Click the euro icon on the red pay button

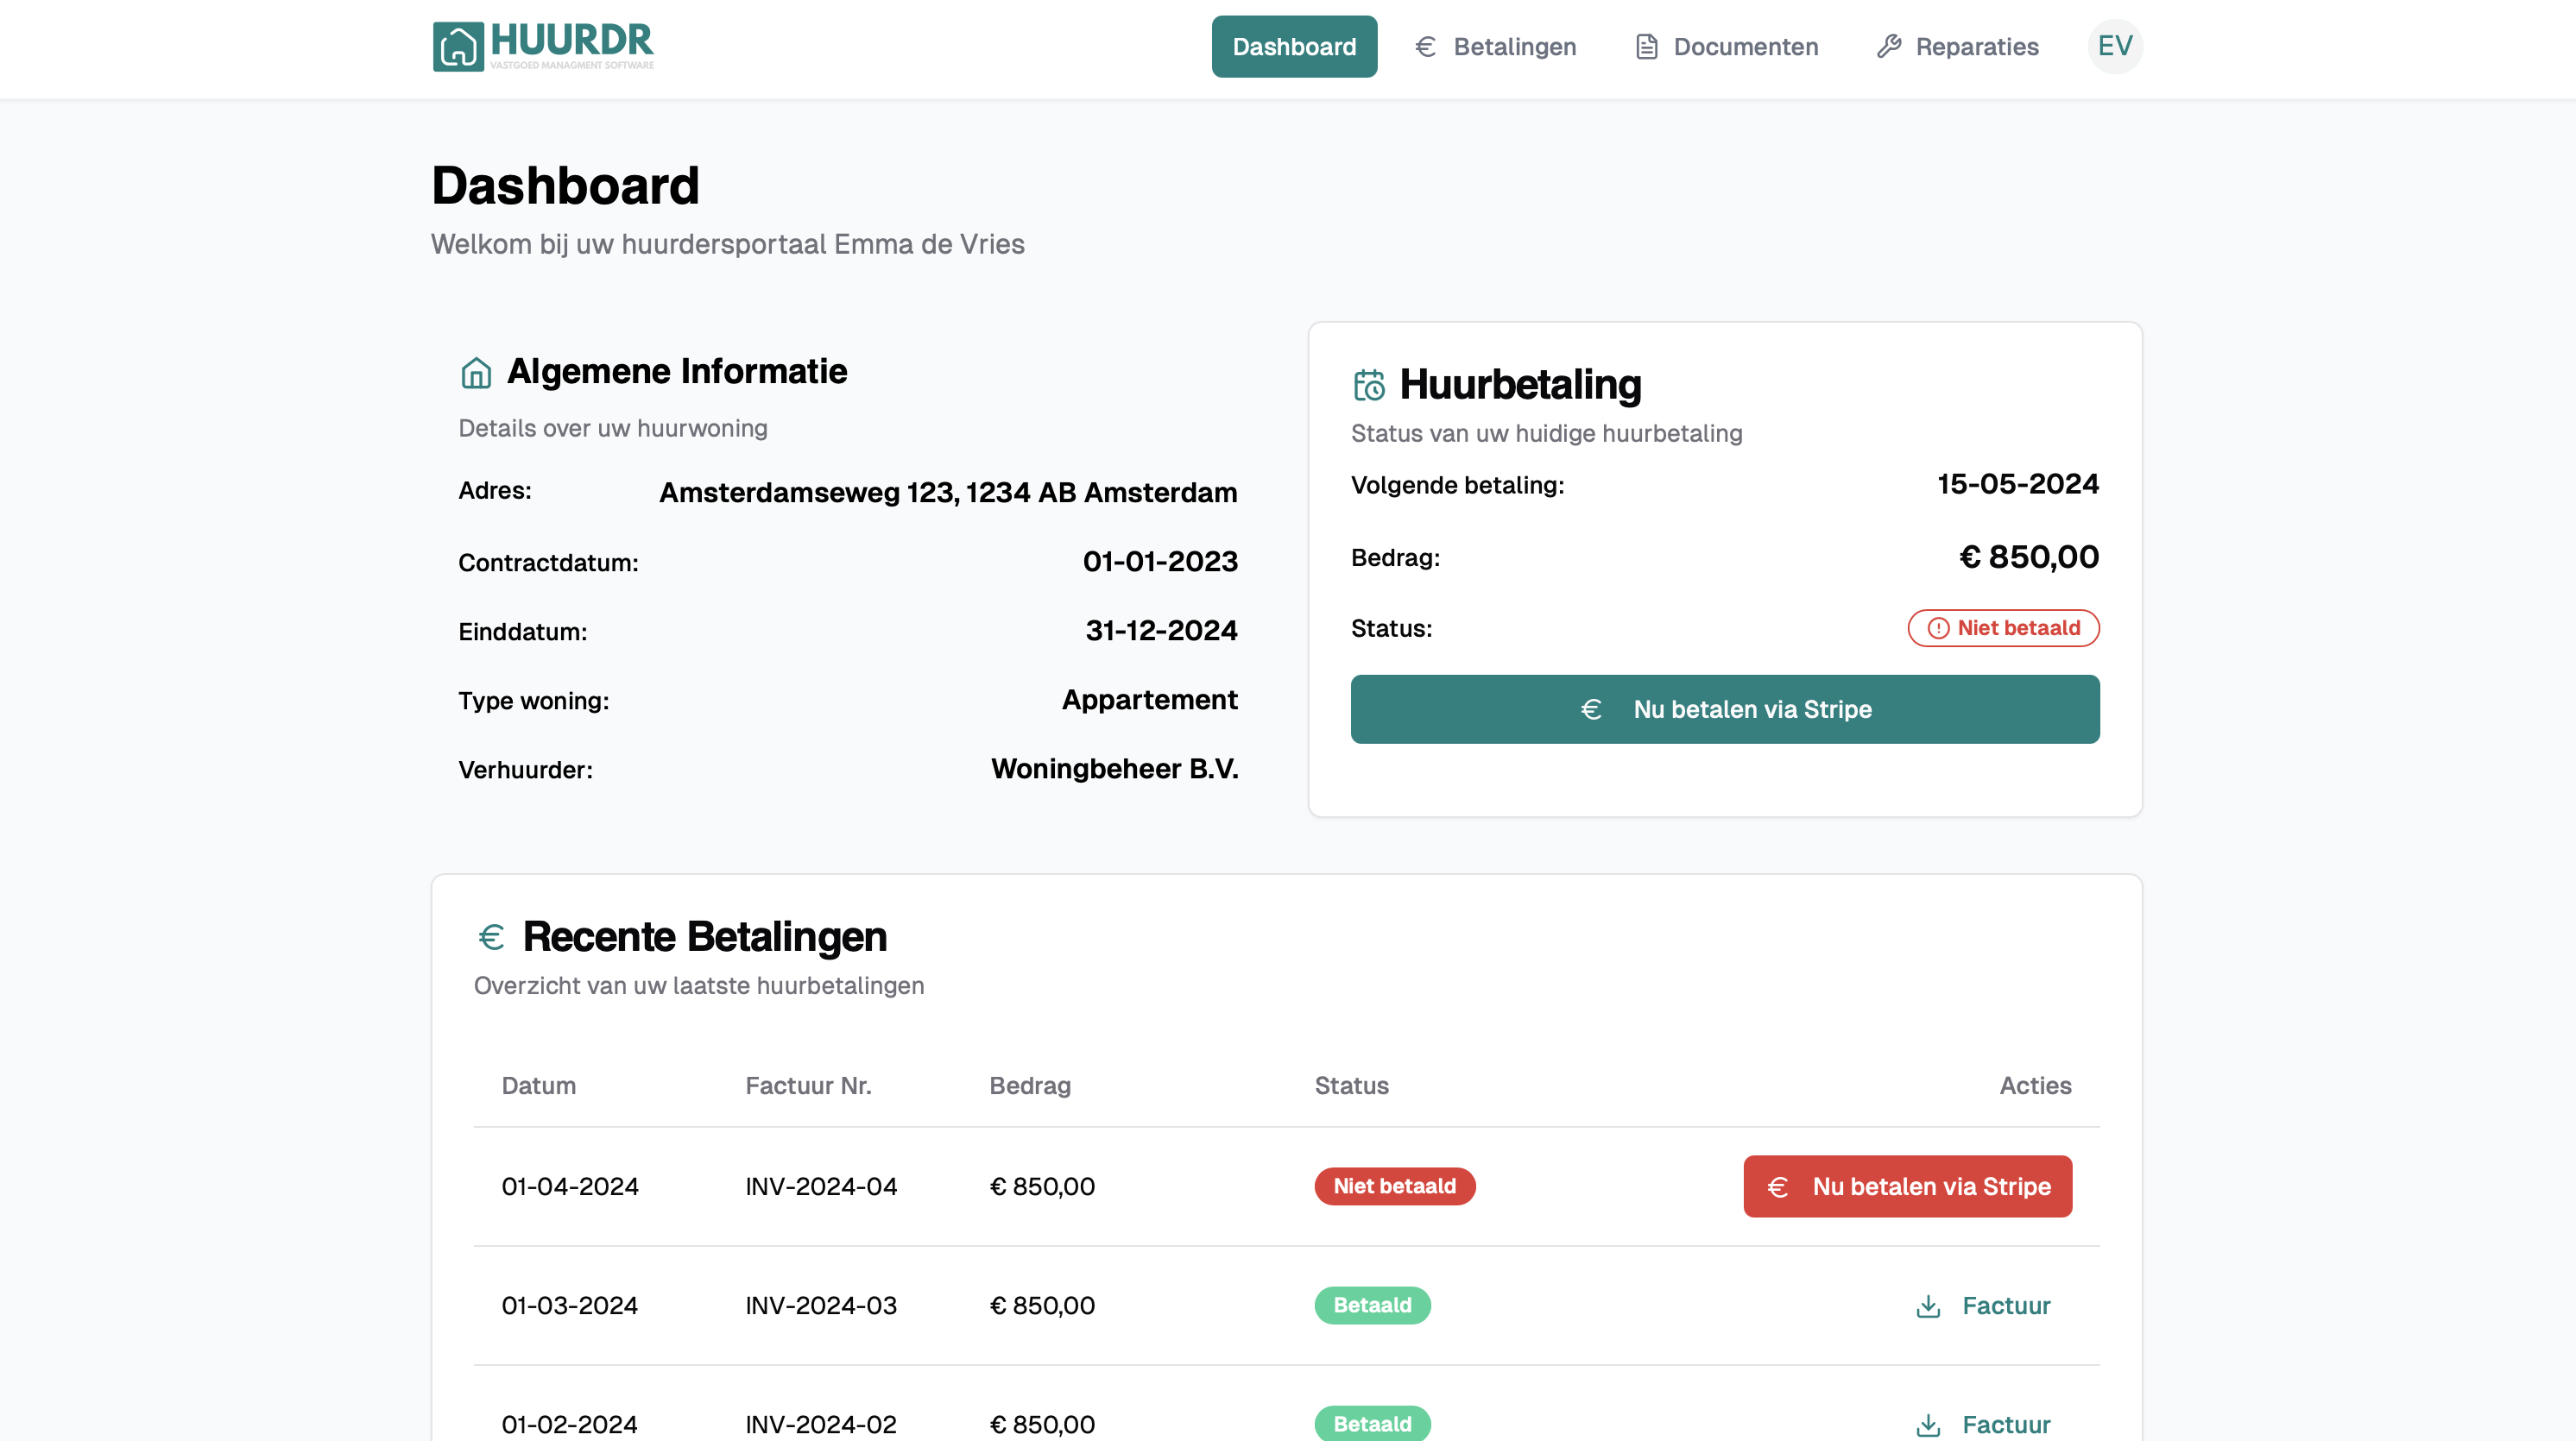[x=1778, y=1186]
